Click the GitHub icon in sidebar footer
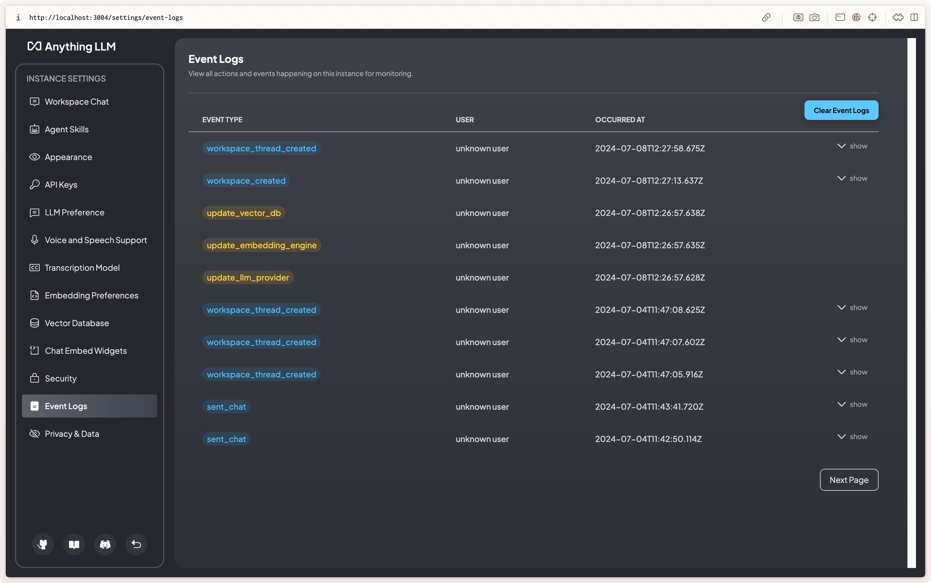Screen dimensions: 931x583 point(43,544)
